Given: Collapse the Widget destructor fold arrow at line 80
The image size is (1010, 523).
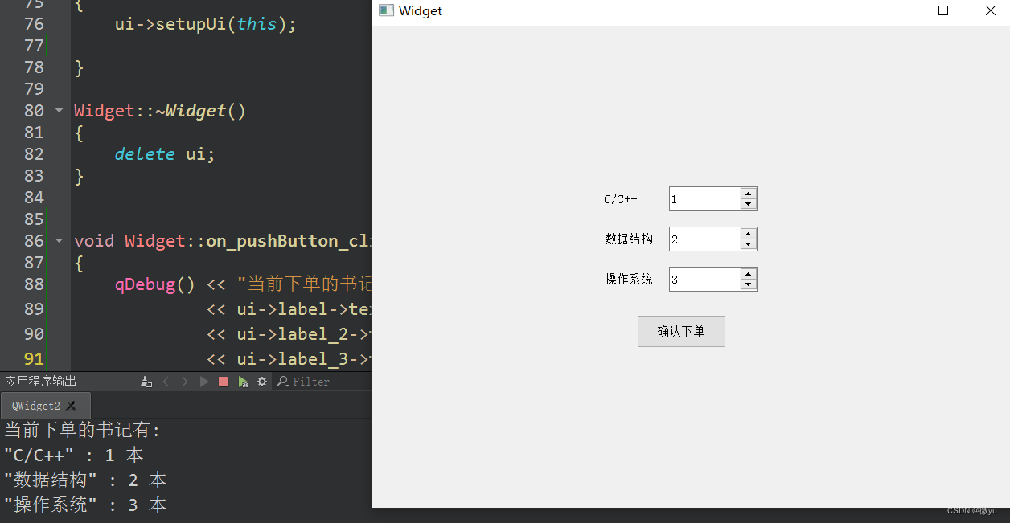Looking at the screenshot, I should coord(59,110).
